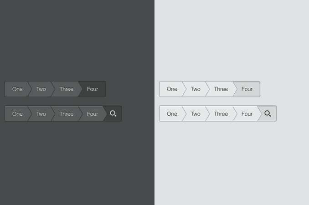Go to "Three" in light breadcrumb with search
This screenshot has height=205, width=309.
tap(221, 114)
